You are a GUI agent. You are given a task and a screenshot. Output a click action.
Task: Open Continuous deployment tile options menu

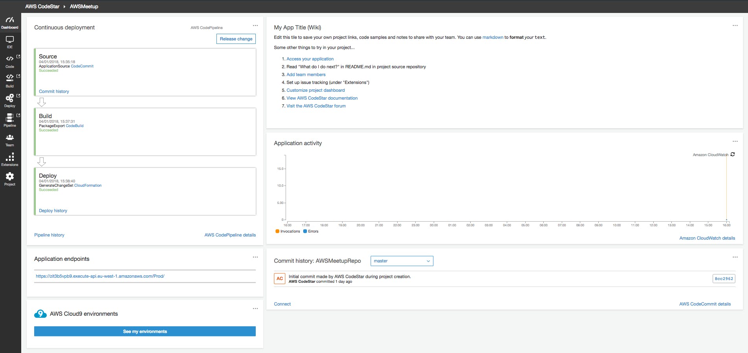(256, 25)
